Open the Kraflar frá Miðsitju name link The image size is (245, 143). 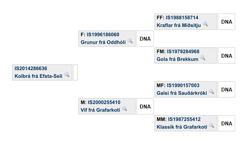(179, 25)
